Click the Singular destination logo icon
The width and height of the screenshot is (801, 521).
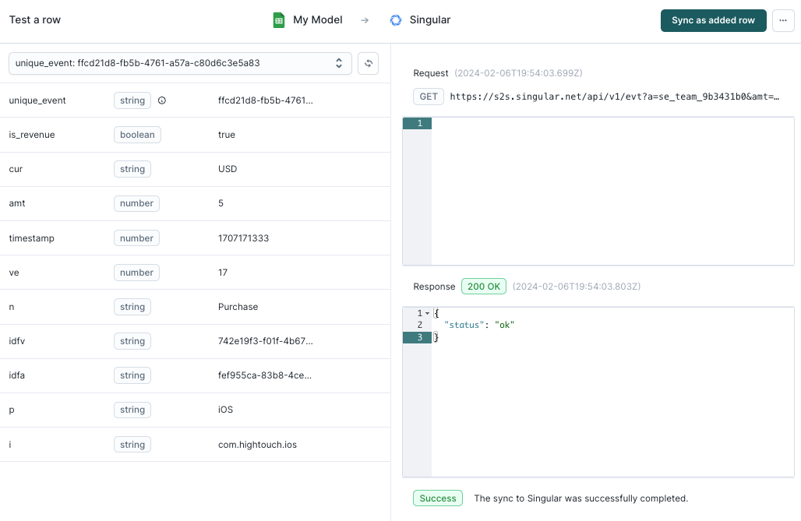tap(396, 20)
